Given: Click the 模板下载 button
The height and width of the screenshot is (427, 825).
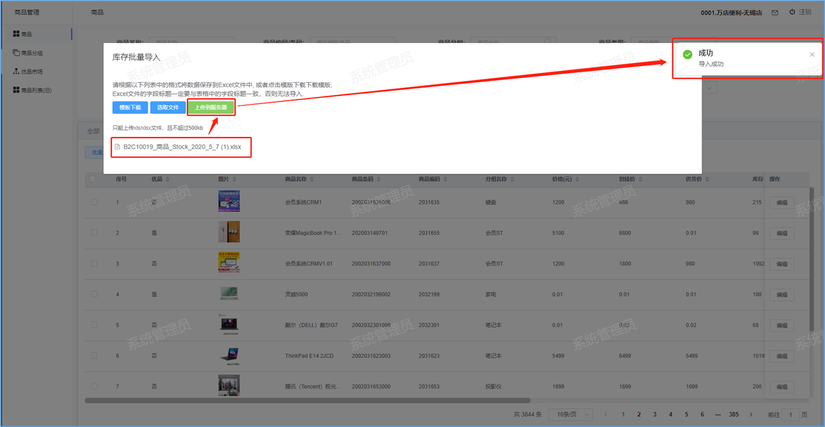Looking at the screenshot, I should click(x=130, y=107).
